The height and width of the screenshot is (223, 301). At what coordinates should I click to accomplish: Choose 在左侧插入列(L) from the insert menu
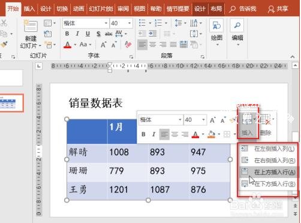click(268, 149)
